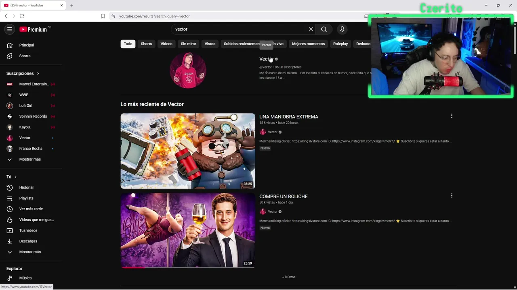This screenshot has height=290, width=517.
Task: Select the Shorts filter chip
Action: tap(146, 44)
